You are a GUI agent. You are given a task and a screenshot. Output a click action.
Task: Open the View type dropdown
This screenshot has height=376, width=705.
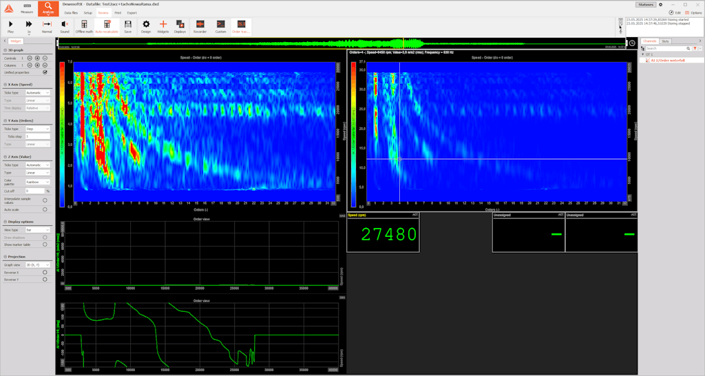tap(37, 230)
